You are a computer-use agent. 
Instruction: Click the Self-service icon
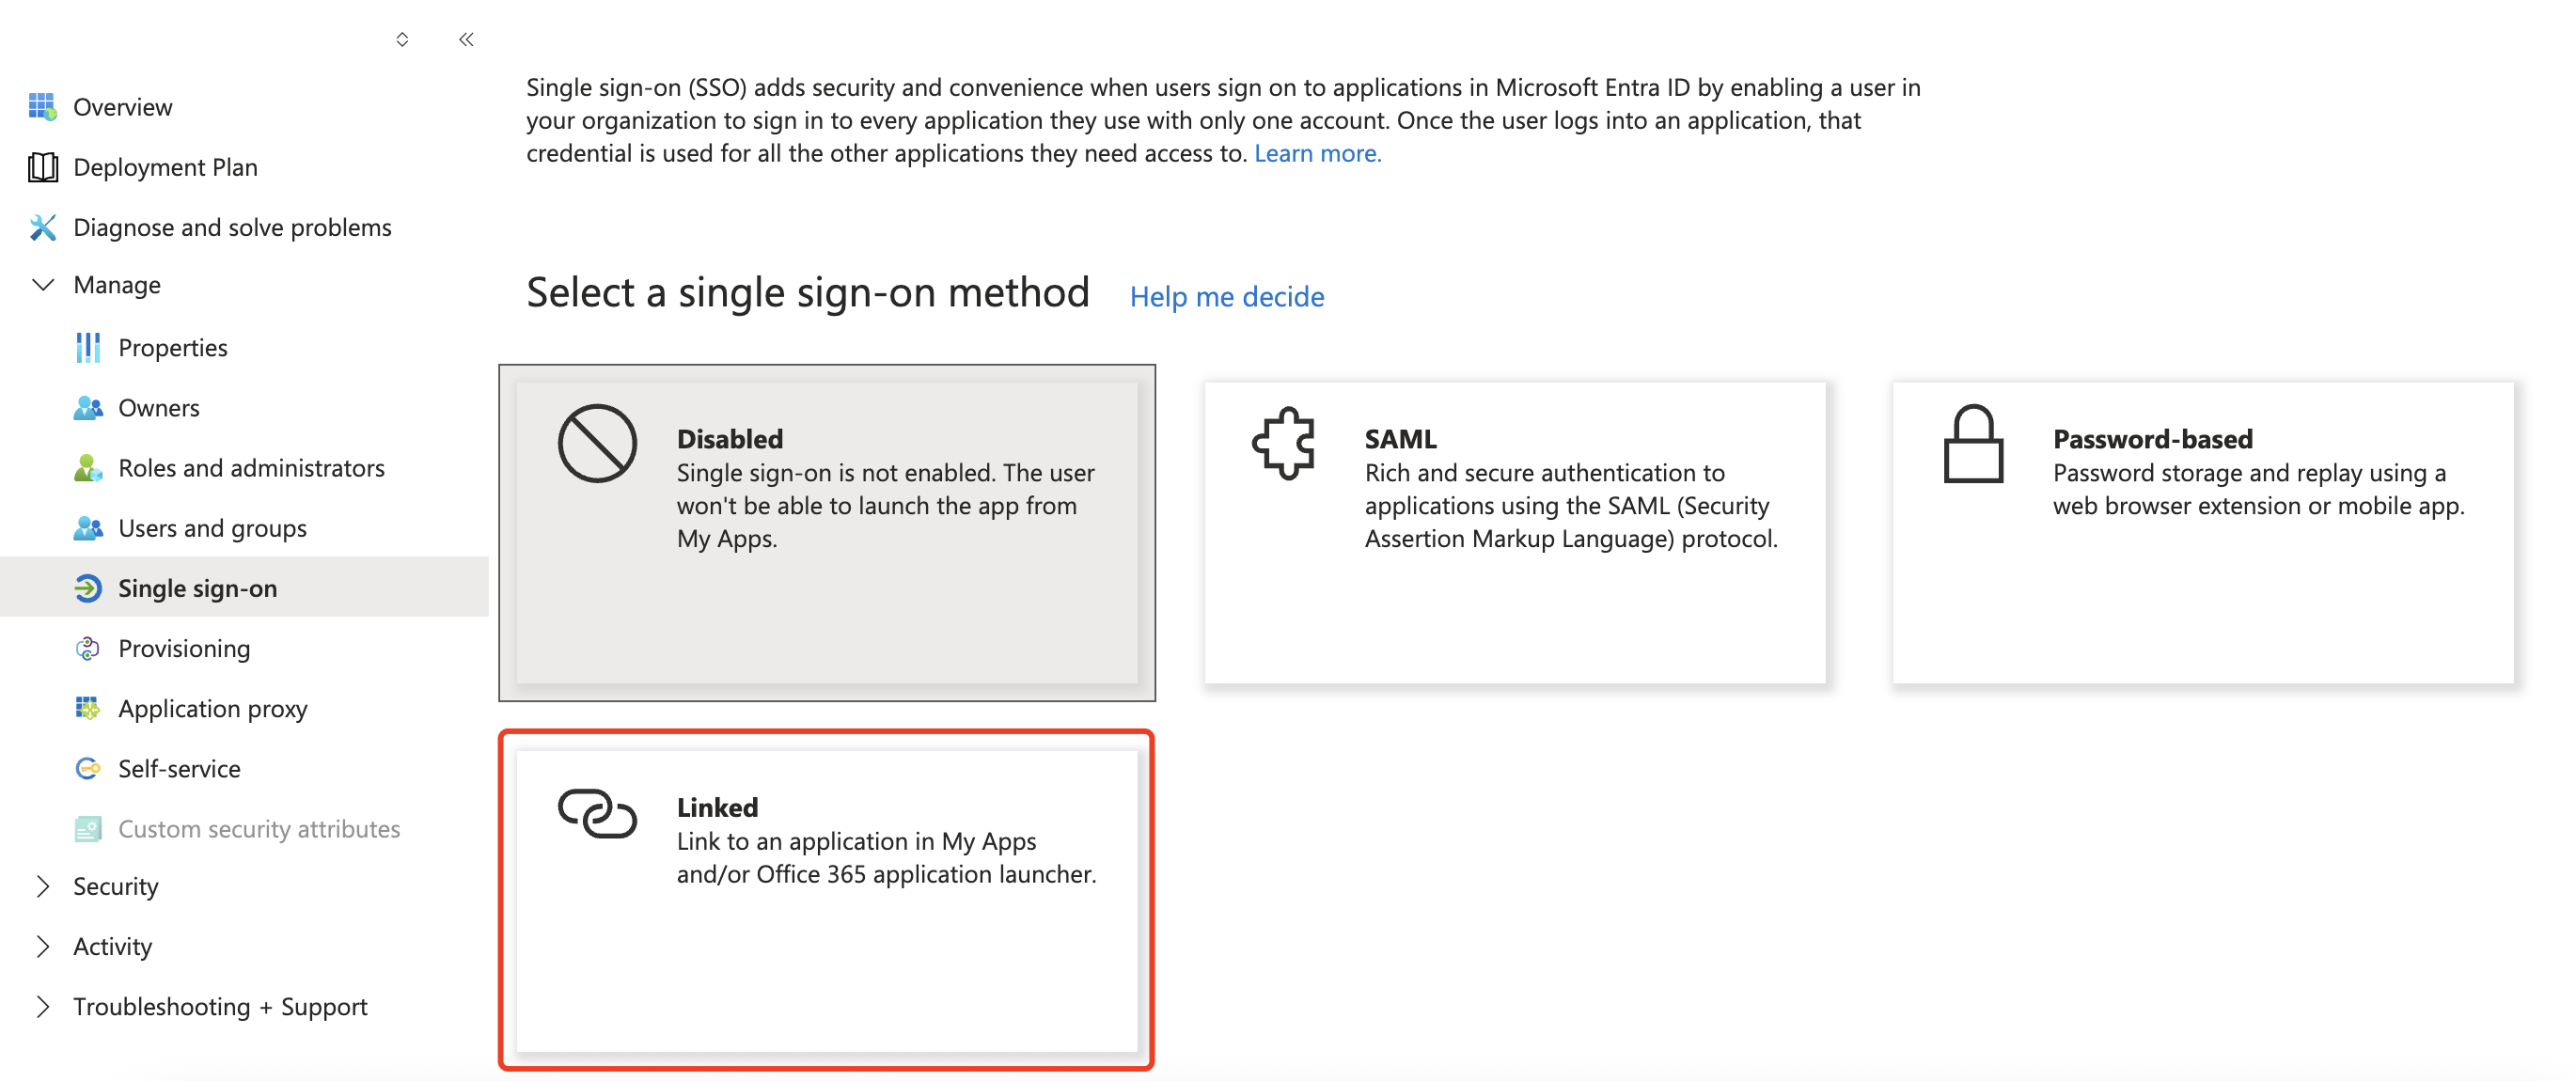pyautogui.click(x=88, y=768)
